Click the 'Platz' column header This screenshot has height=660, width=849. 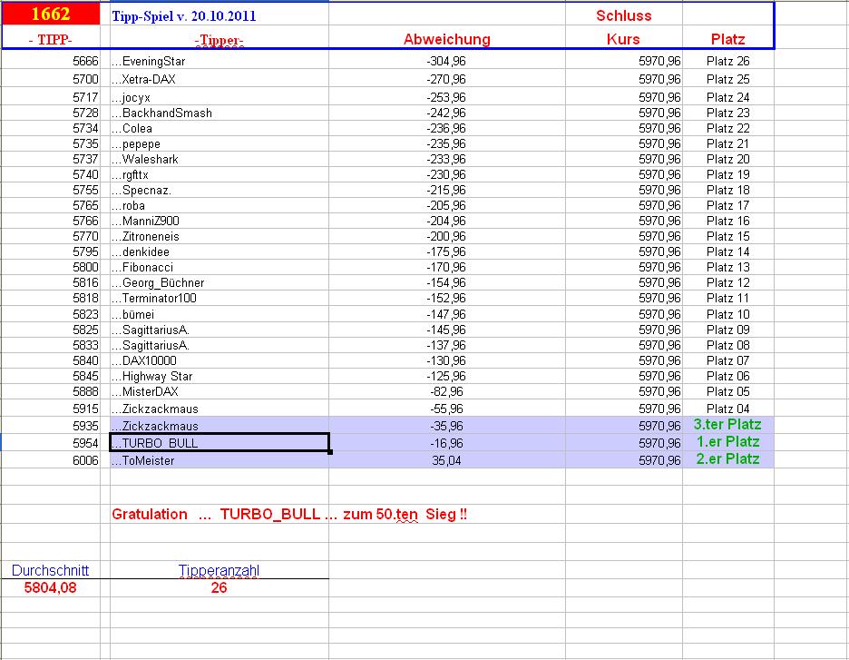click(x=727, y=39)
